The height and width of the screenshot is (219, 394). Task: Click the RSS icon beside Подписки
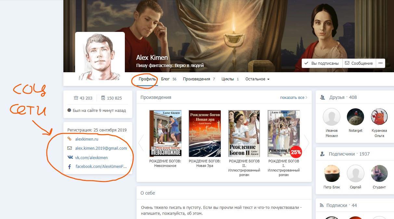click(322, 205)
